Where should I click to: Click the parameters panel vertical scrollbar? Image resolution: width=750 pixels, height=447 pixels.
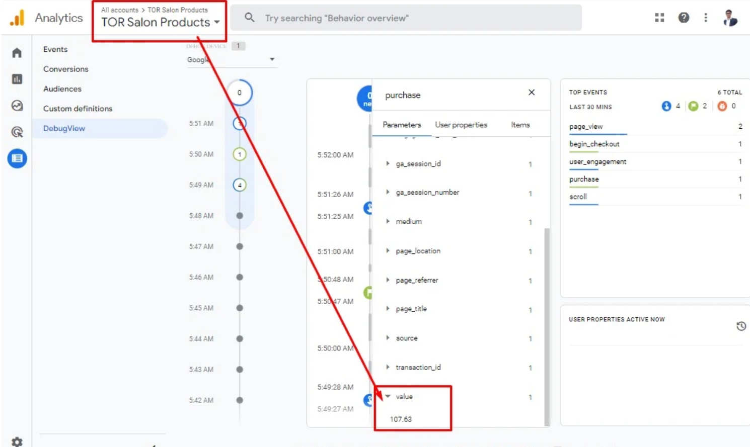547,327
